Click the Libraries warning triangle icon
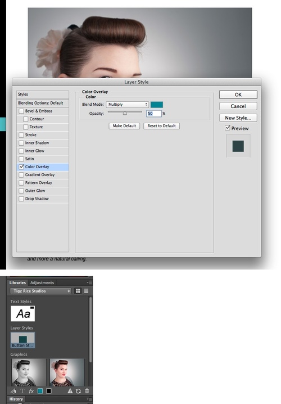 tap(70, 391)
